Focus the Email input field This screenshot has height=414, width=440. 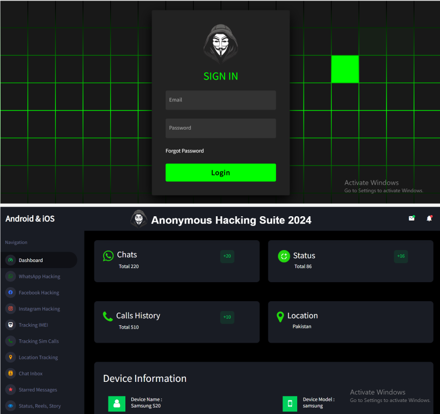coord(220,100)
